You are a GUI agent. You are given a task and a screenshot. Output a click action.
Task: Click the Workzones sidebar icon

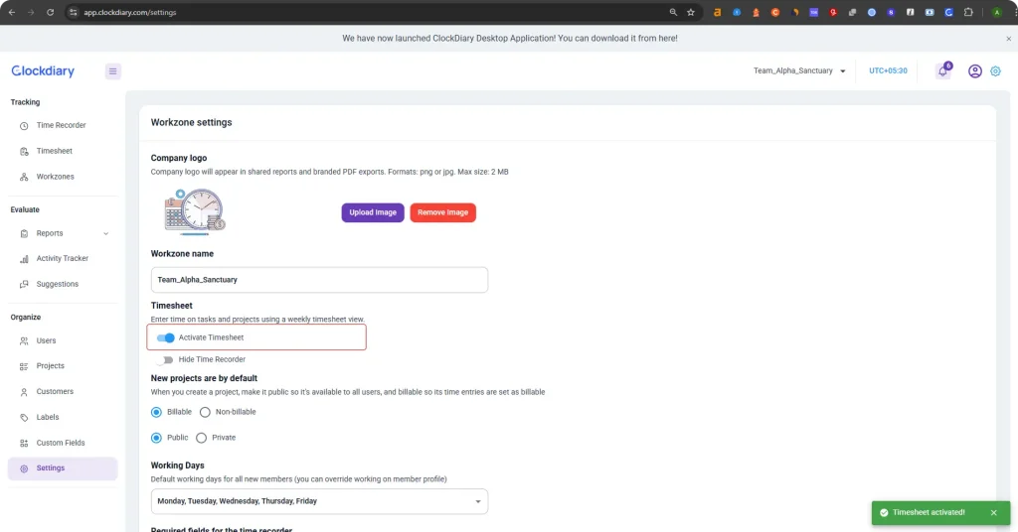[24, 177]
